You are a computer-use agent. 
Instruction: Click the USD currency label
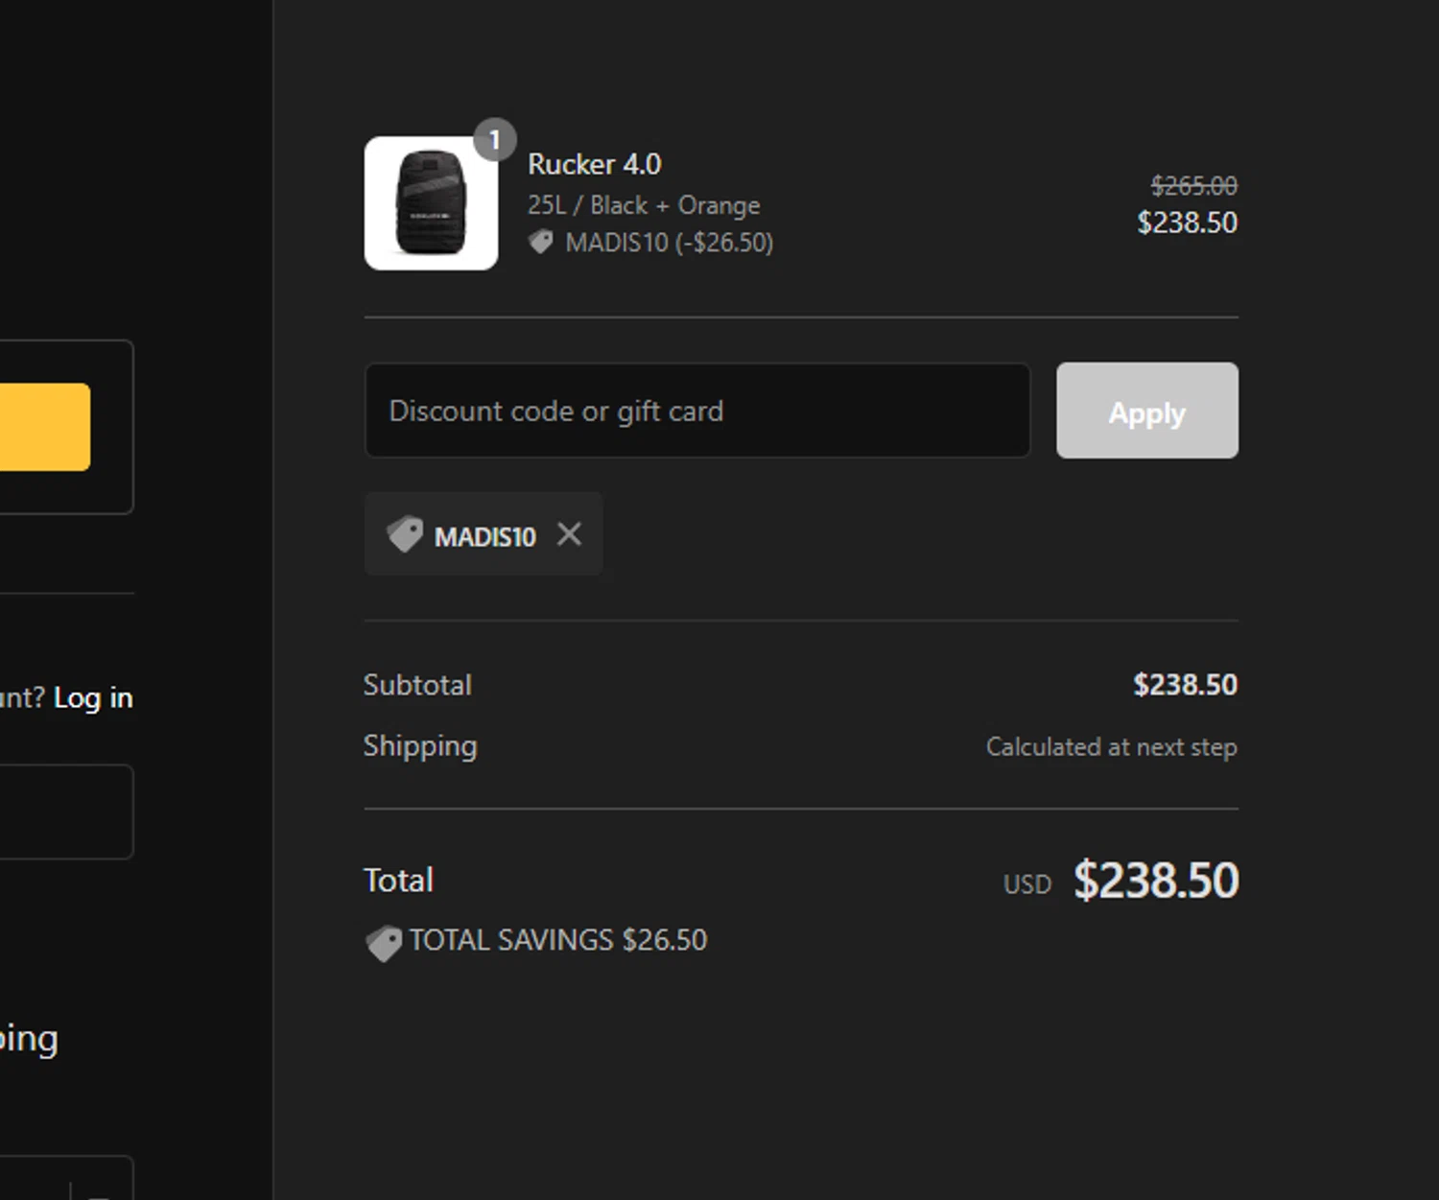click(x=1026, y=884)
